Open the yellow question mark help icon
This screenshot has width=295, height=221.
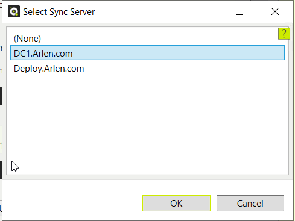[x=284, y=34]
